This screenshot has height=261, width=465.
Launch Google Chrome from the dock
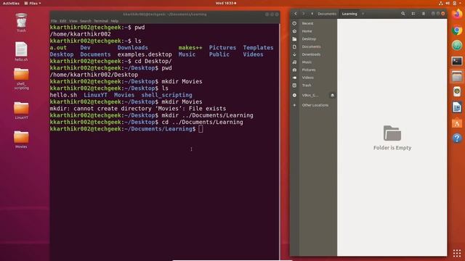pyautogui.click(x=457, y=30)
